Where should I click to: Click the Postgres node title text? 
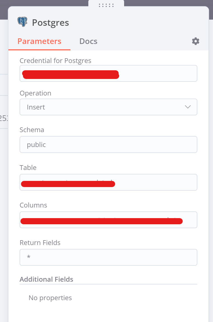[50, 23]
